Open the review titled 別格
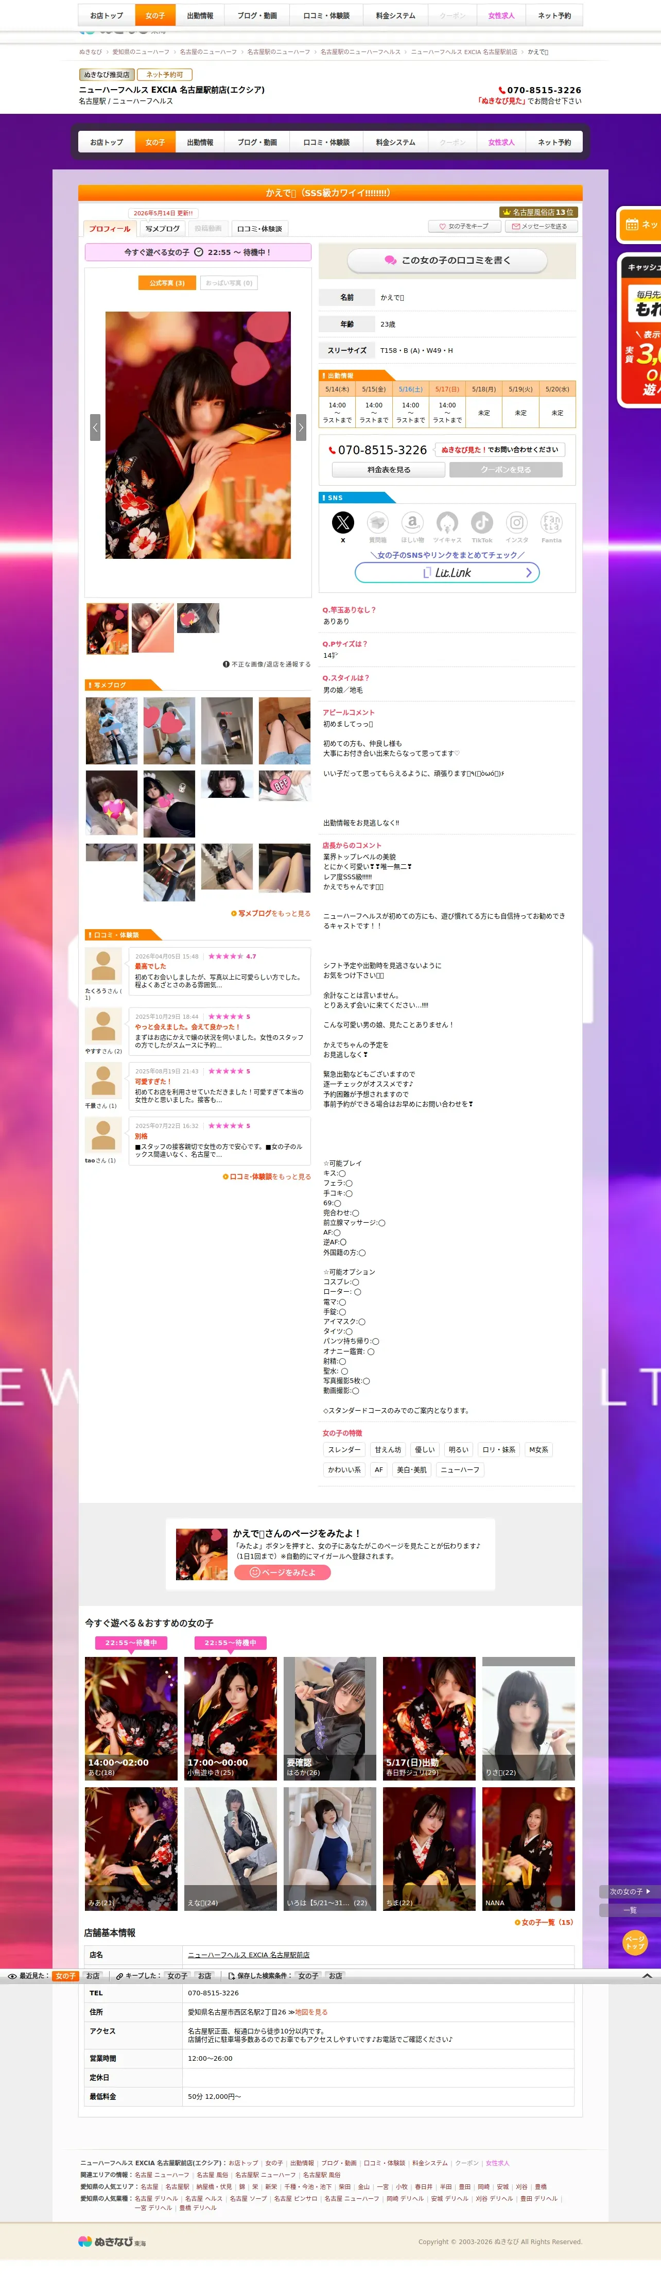Viewport: 661px width, 2275px height. 141,1137
